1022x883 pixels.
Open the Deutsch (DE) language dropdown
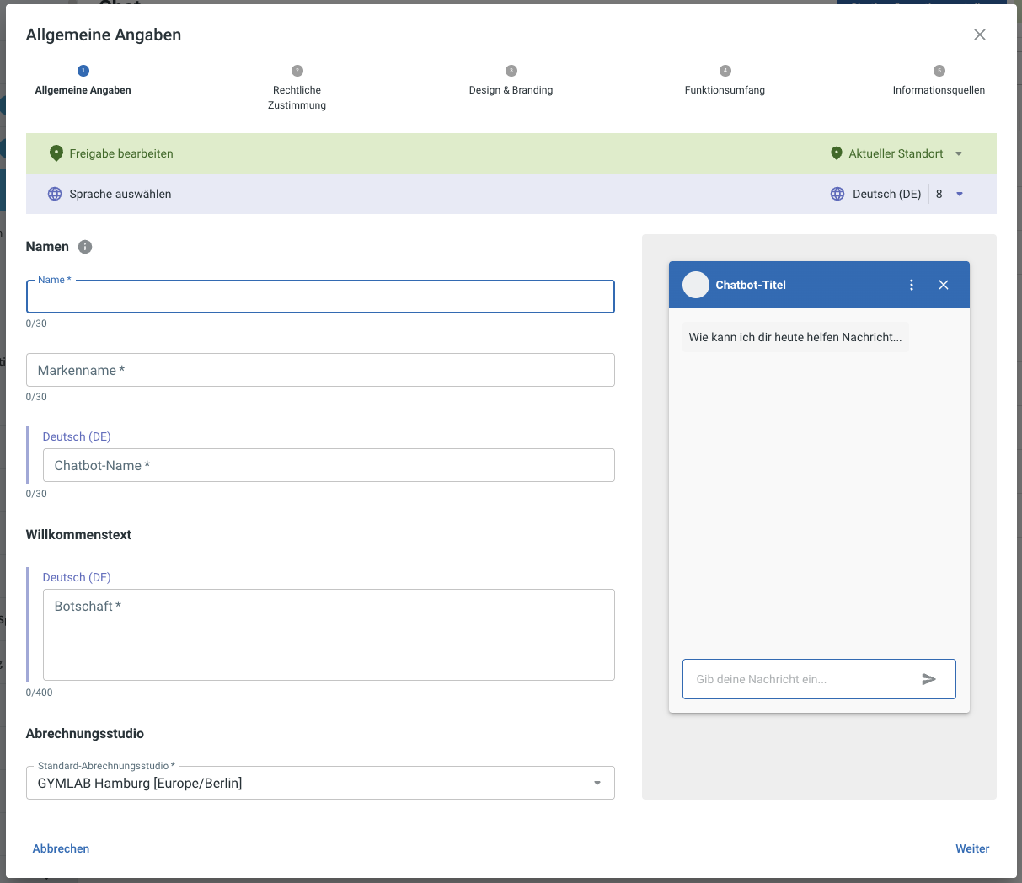tap(960, 194)
